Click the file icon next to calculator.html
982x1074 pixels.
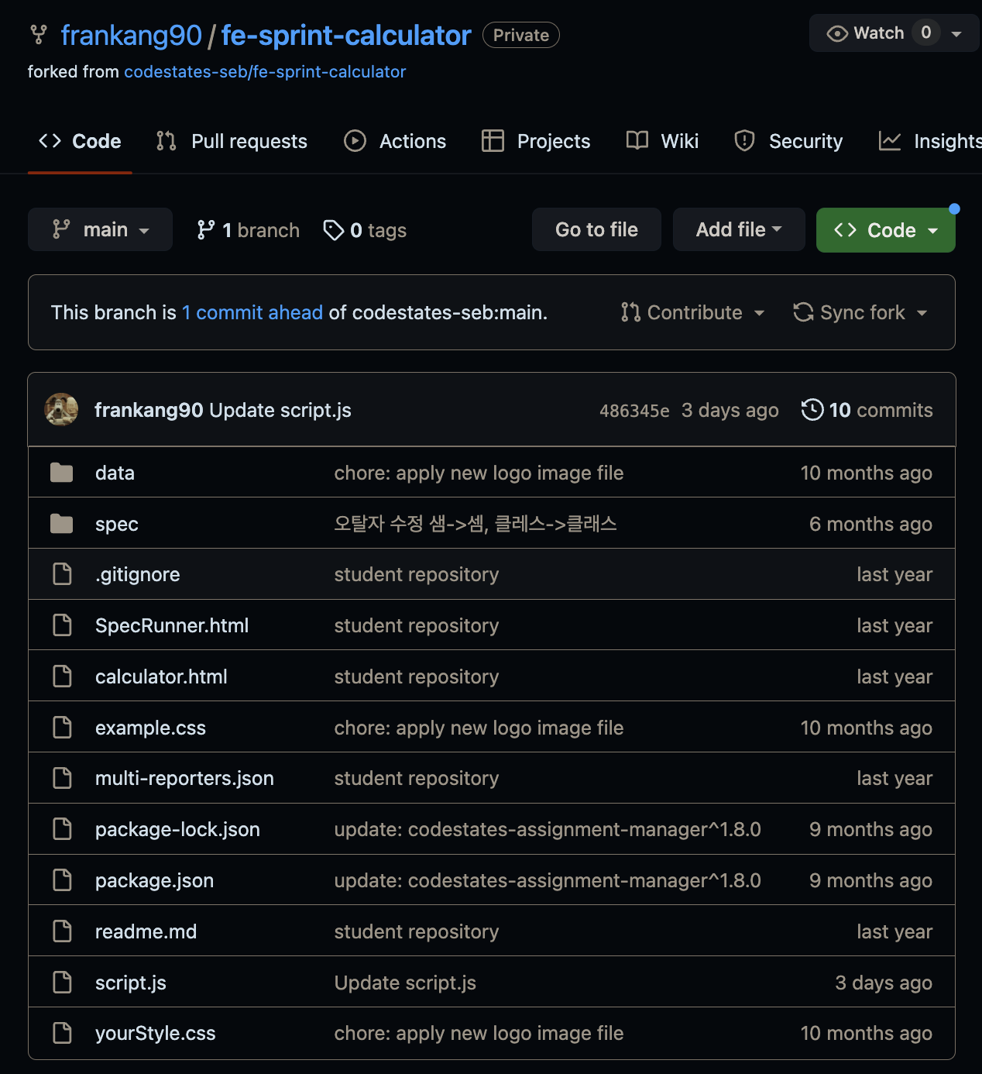tap(62, 676)
